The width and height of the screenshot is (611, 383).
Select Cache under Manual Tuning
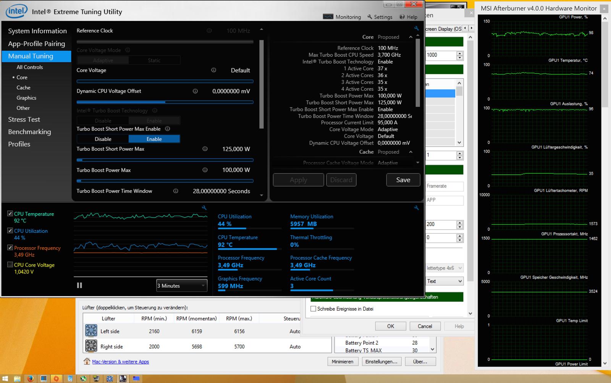tap(23, 87)
